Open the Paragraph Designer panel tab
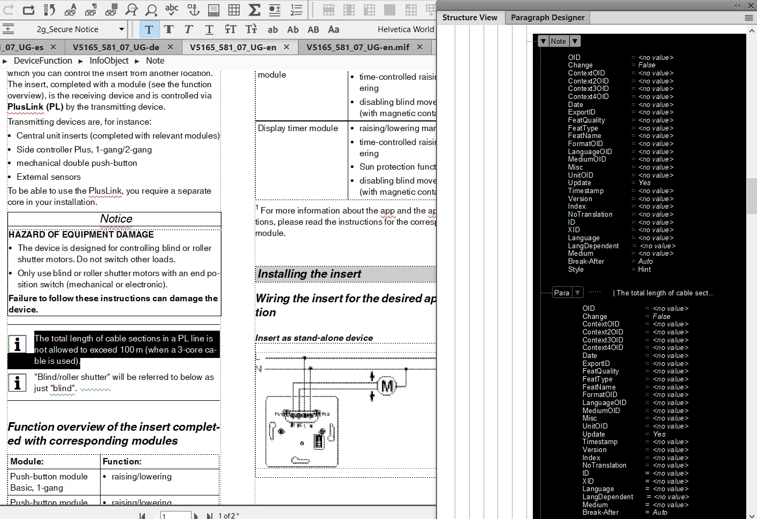This screenshot has width=757, height=519. (x=547, y=17)
